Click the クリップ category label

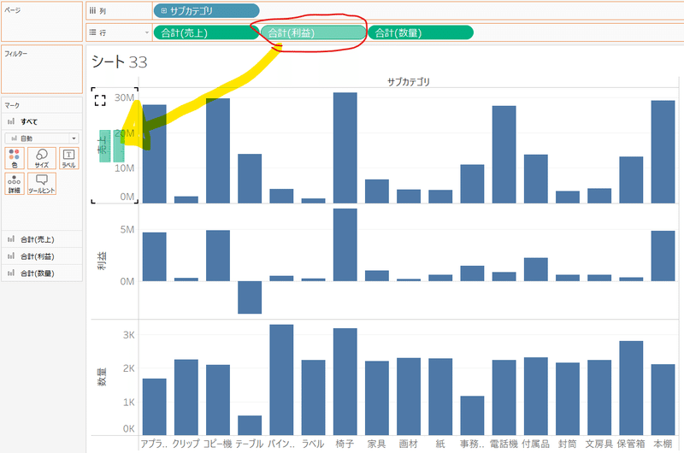tap(186, 444)
